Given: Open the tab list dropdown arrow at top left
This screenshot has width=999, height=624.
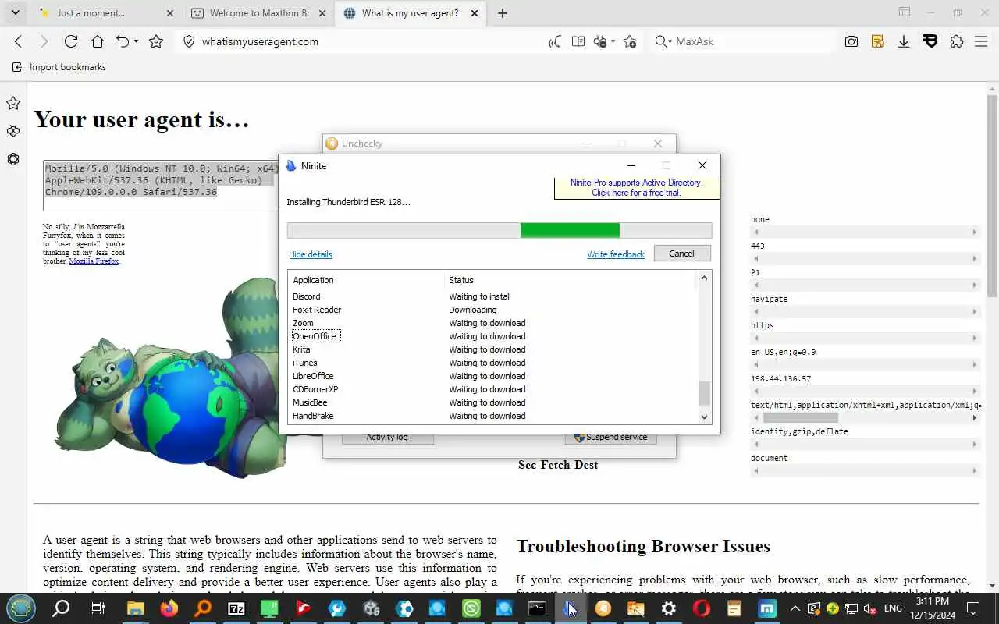Looking at the screenshot, I should (x=15, y=12).
